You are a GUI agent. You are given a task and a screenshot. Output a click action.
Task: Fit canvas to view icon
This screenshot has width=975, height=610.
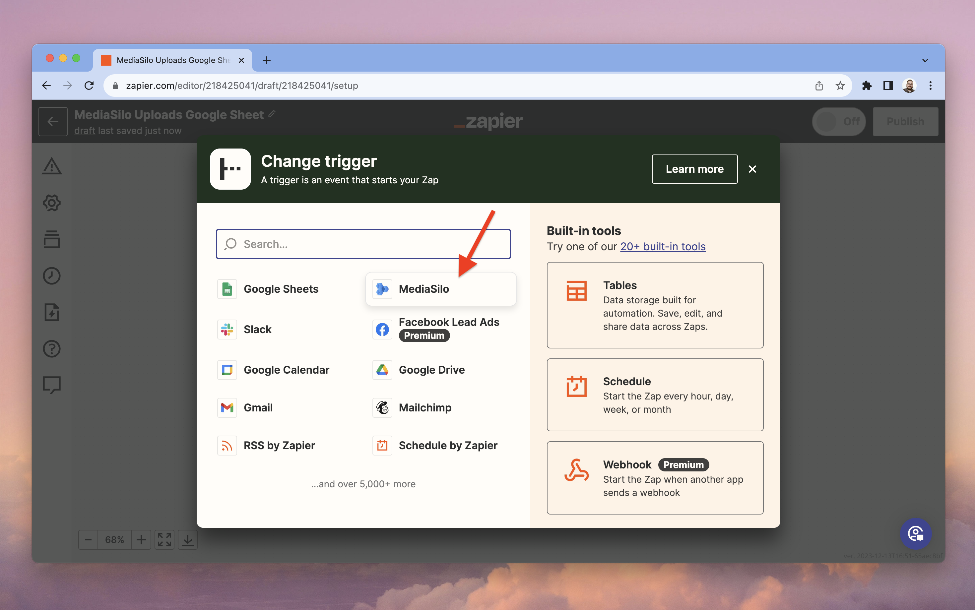(164, 540)
